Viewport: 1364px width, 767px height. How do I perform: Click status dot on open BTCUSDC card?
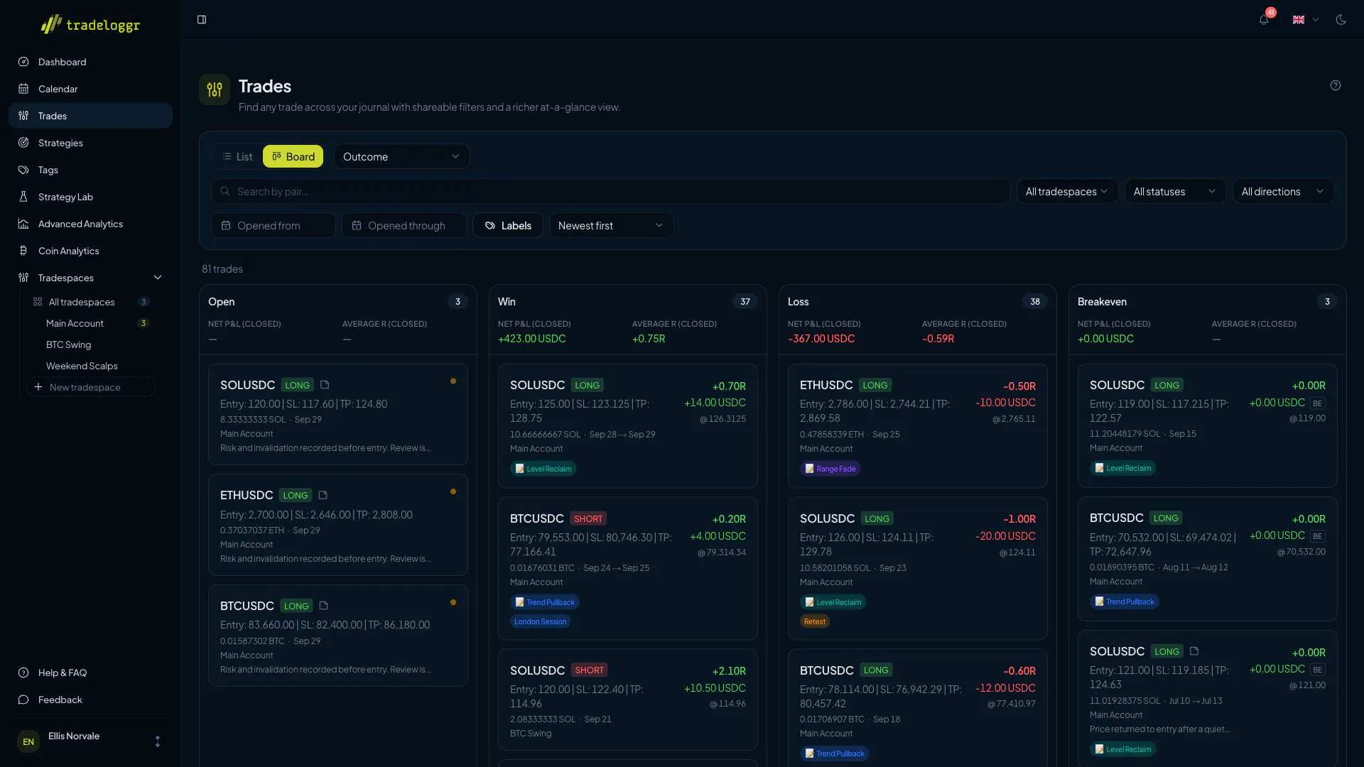pos(453,602)
